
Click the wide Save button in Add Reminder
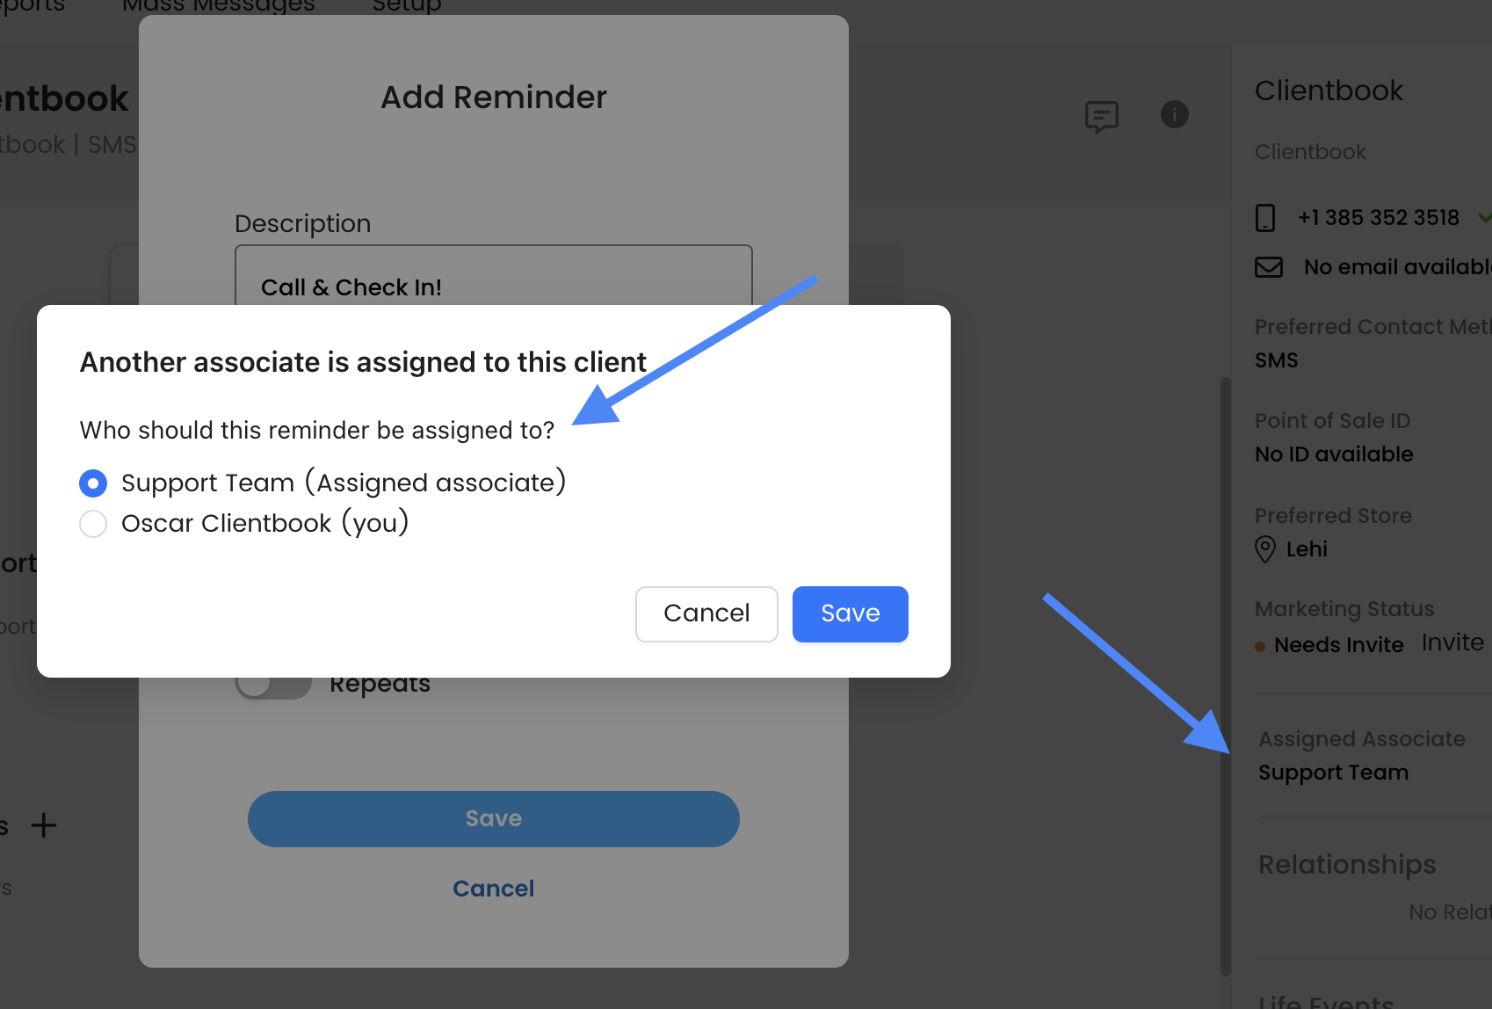[493, 818]
